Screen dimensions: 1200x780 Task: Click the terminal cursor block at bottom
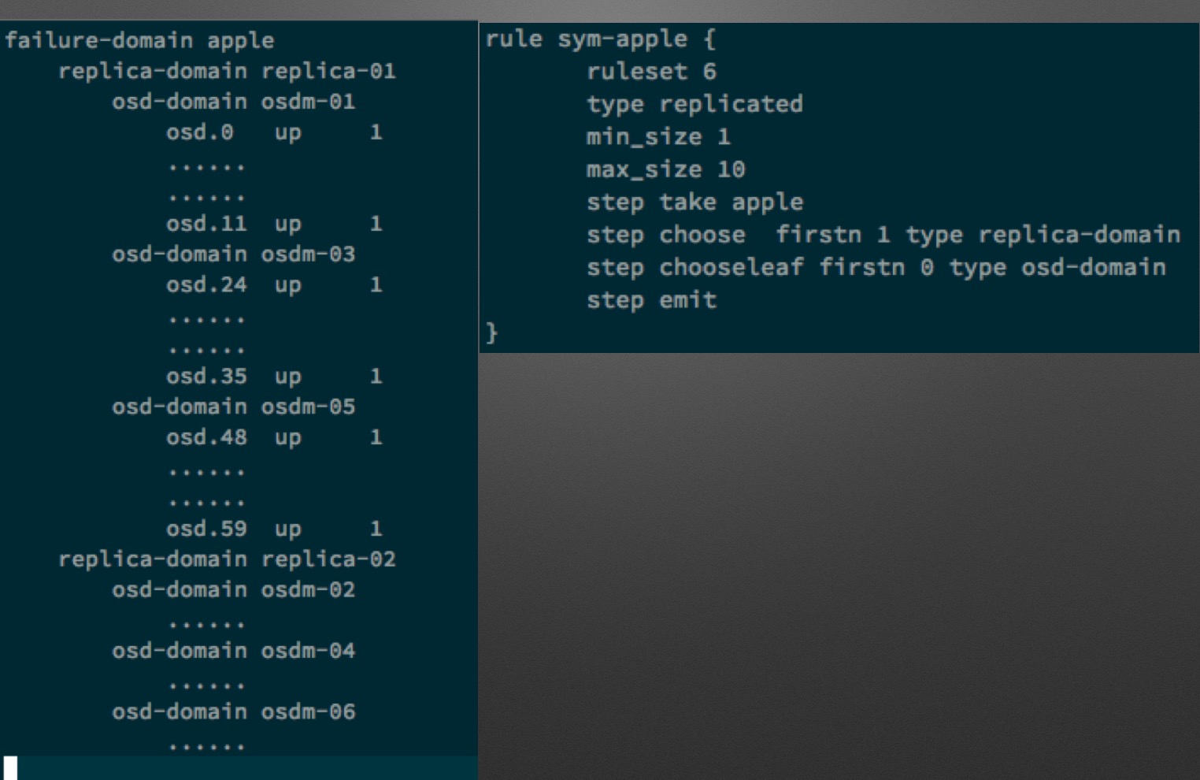click(x=10, y=767)
